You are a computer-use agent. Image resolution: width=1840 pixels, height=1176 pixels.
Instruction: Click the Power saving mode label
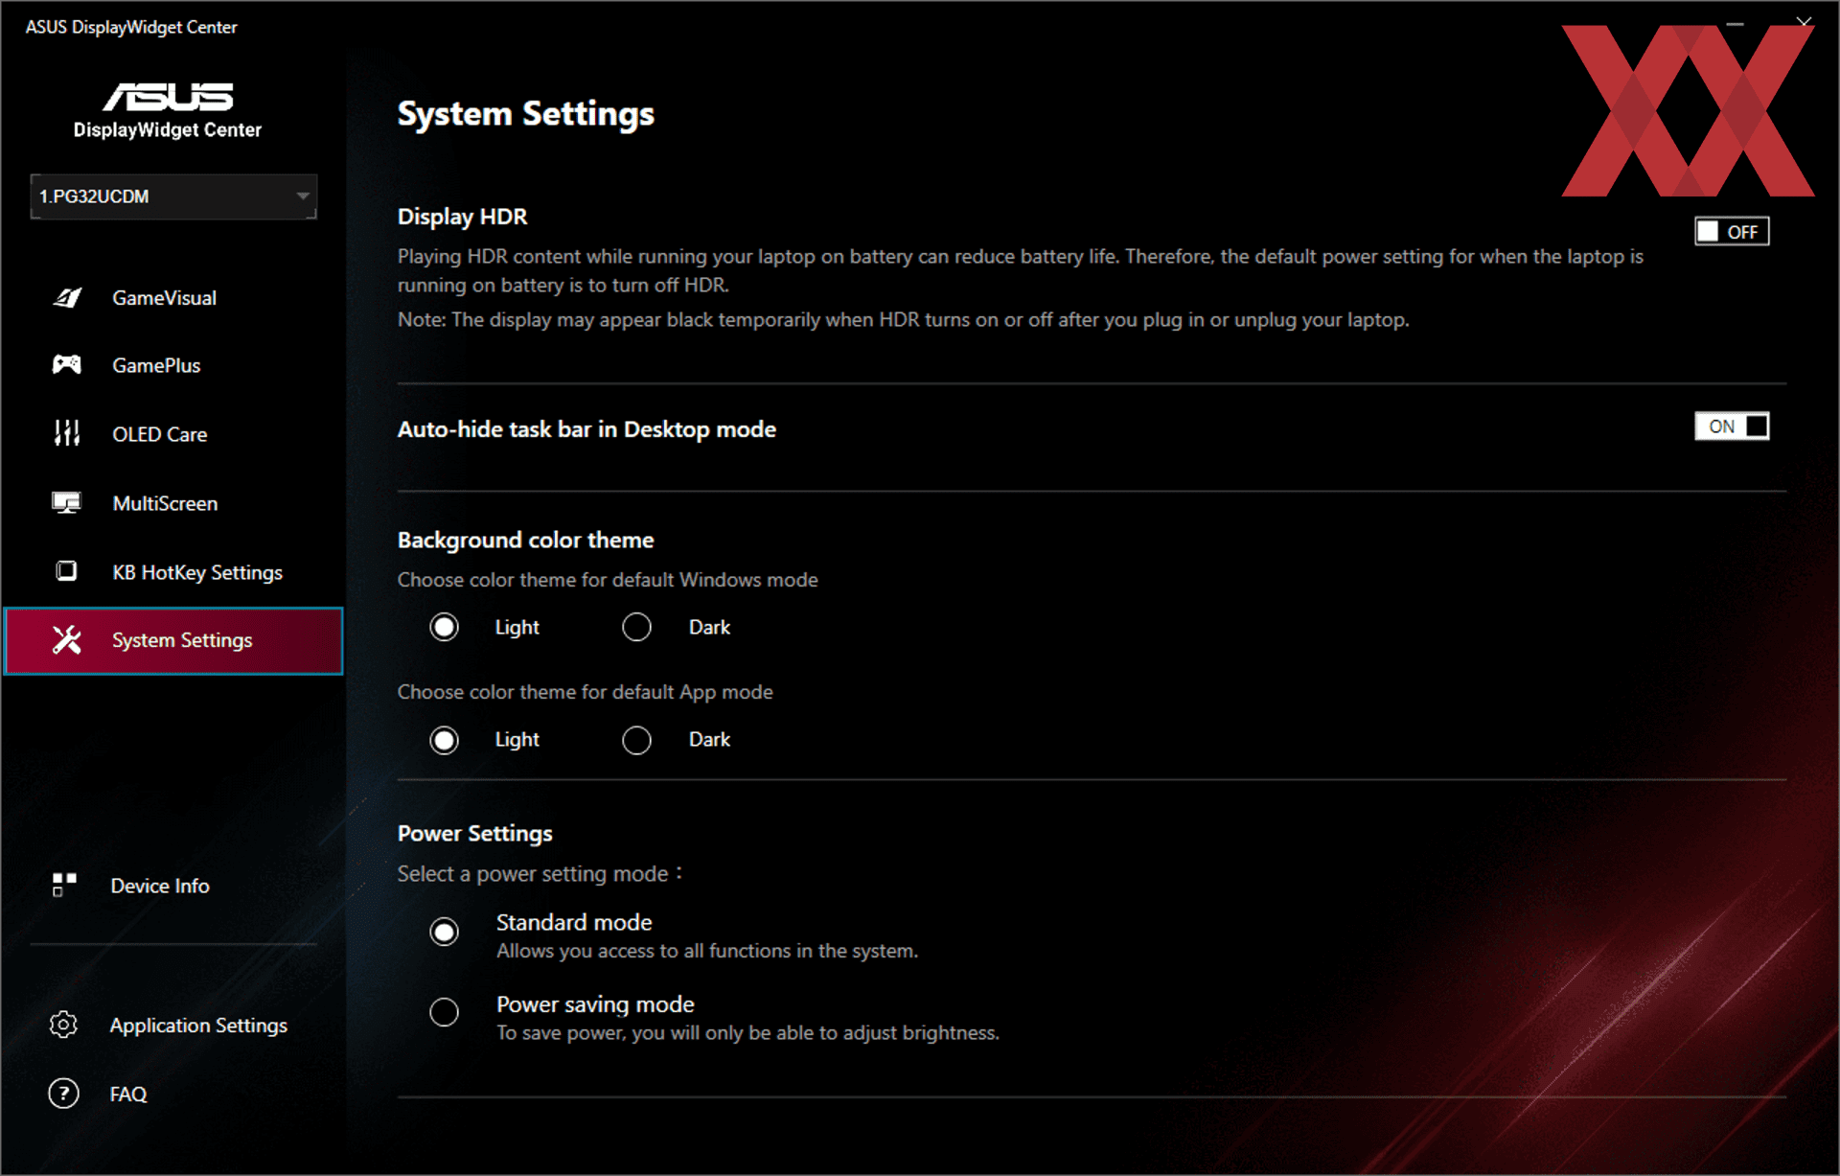[595, 1004]
